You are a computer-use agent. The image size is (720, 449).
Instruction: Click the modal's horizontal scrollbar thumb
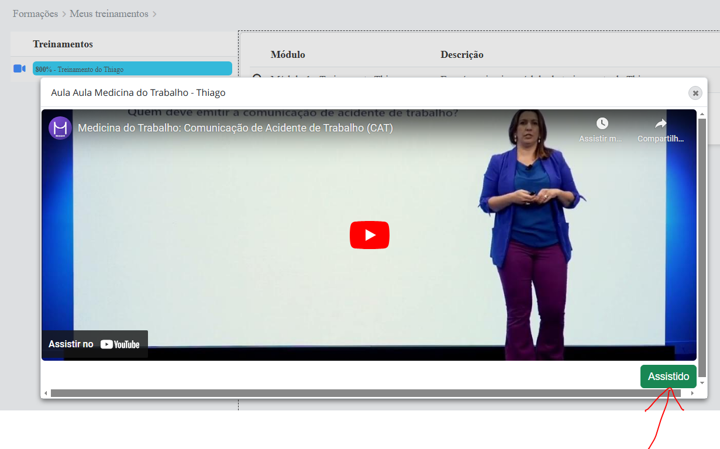pyautogui.click(x=363, y=393)
